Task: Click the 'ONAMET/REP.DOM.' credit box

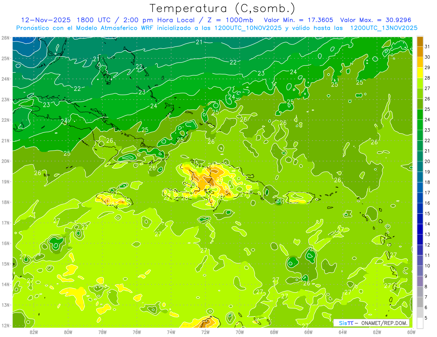Action: (371, 323)
